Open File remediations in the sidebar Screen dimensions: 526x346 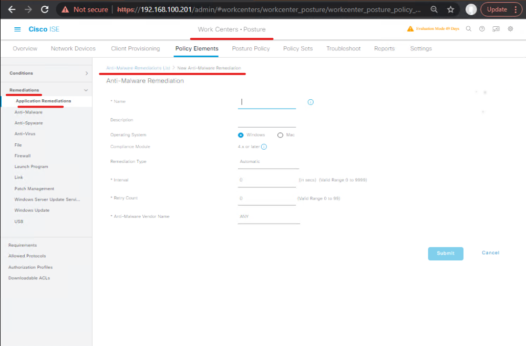click(x=18, y=145)
